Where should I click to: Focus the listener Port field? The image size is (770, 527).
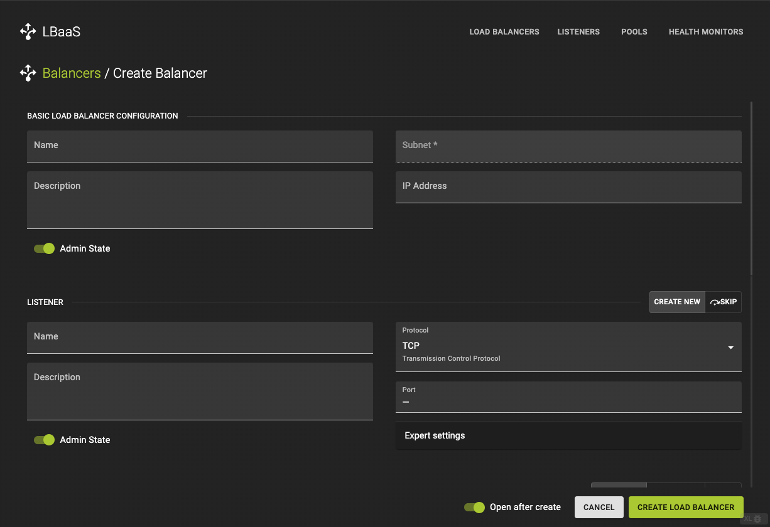568,397
